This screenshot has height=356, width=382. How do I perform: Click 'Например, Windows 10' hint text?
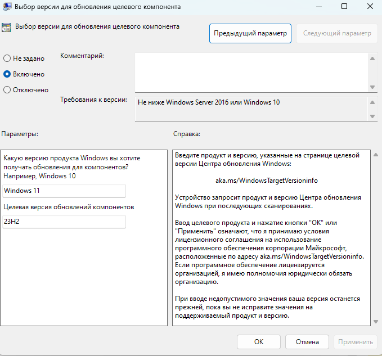(39, 176)
